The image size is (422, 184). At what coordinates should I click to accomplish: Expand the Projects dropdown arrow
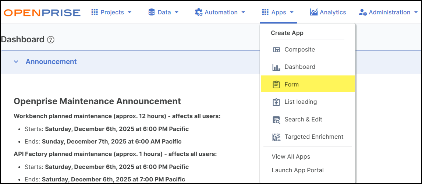pyautogui.click(x=130, y=13)
